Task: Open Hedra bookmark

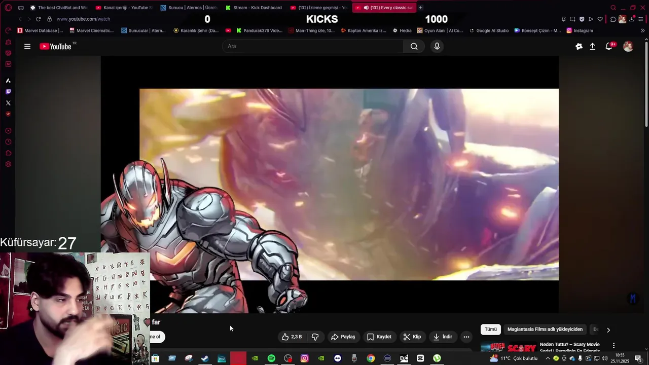Action: tap(402, 30)
